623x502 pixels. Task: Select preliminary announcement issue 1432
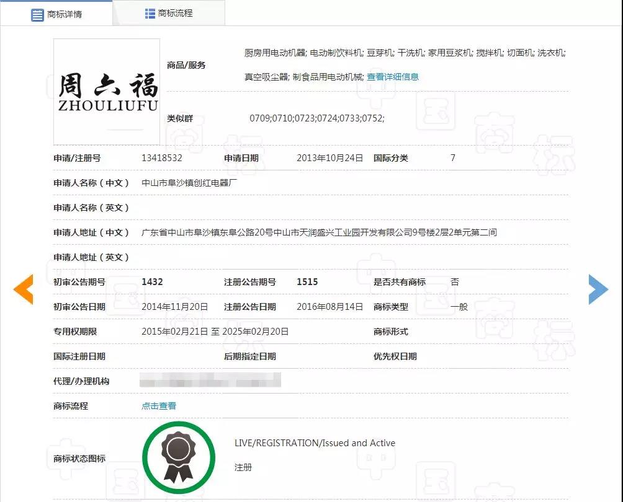pos(152,282)
